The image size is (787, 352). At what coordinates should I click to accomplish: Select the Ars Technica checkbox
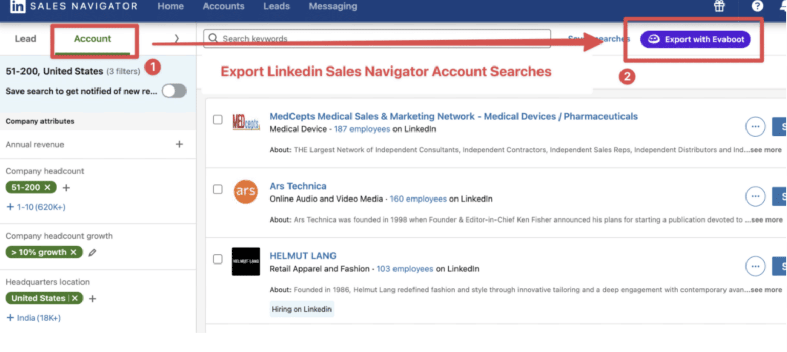217,188
